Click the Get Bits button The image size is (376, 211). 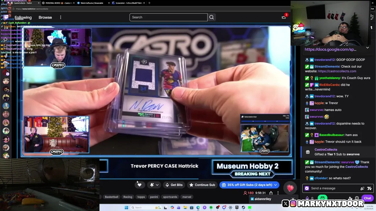click(174, 185)
